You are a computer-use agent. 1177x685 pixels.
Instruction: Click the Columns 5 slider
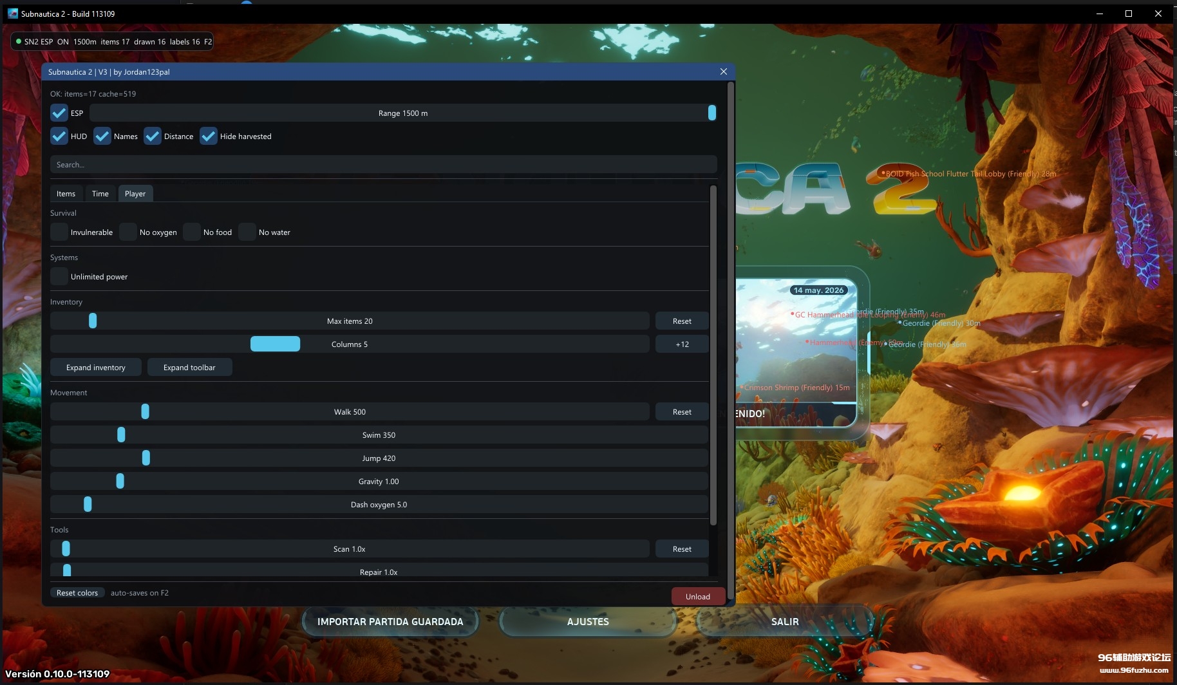click(350, 344)
